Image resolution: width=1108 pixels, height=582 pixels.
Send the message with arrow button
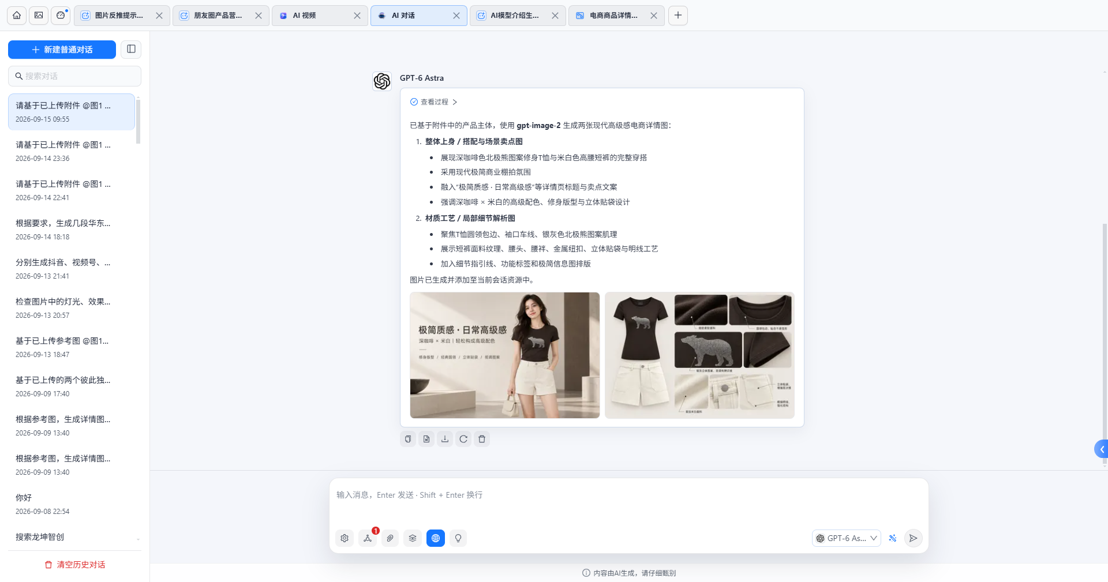[913, 538]
